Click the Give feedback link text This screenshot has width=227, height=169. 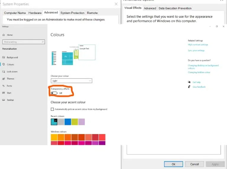[x=199, y=87]
